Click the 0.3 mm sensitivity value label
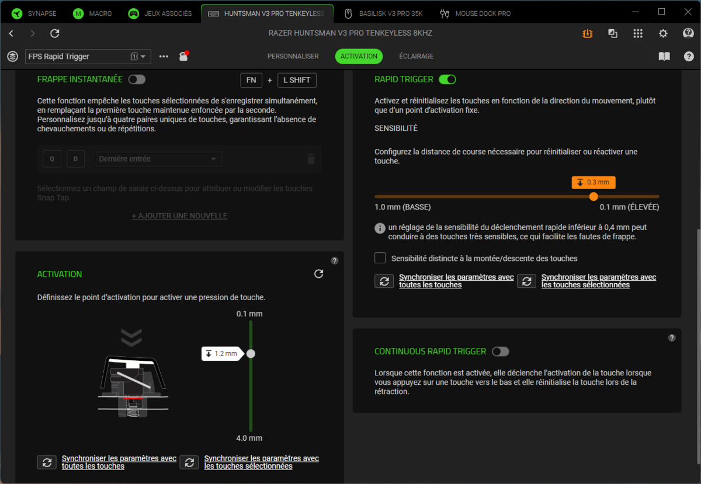 (594, 182)
